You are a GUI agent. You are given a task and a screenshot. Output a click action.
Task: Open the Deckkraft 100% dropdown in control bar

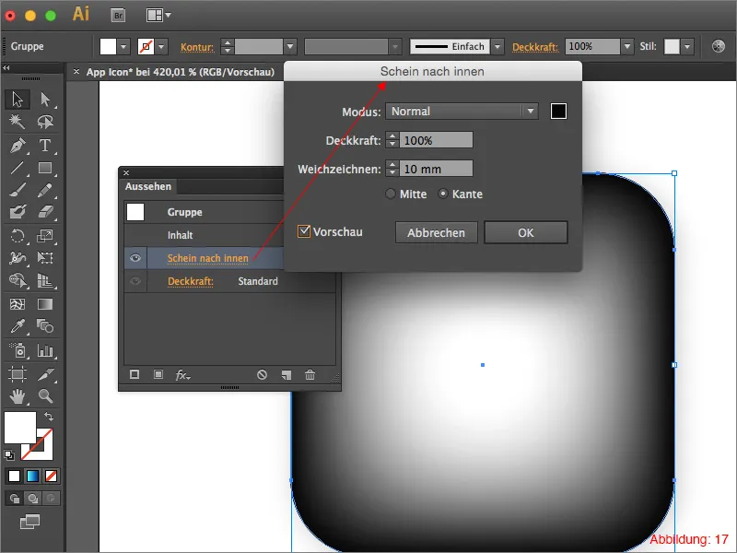[x=627, y=47]
